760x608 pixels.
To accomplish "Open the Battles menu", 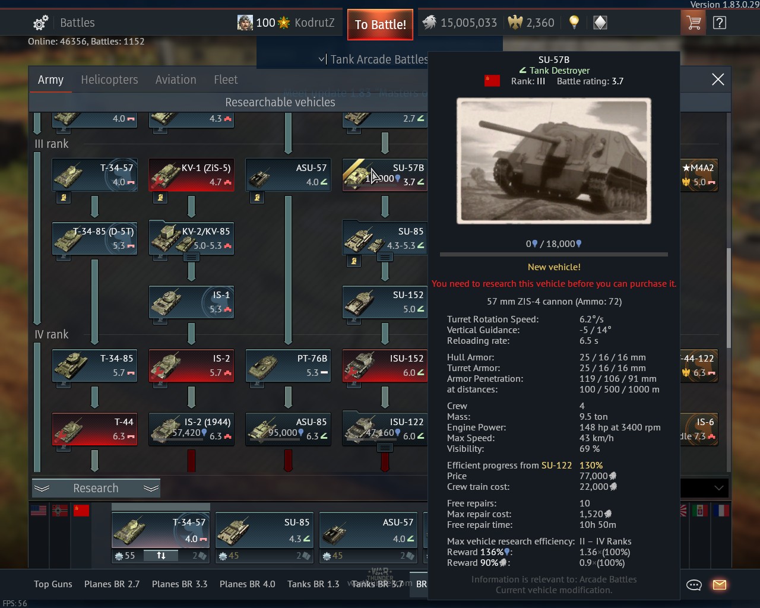I will click(x=77, y=23).
